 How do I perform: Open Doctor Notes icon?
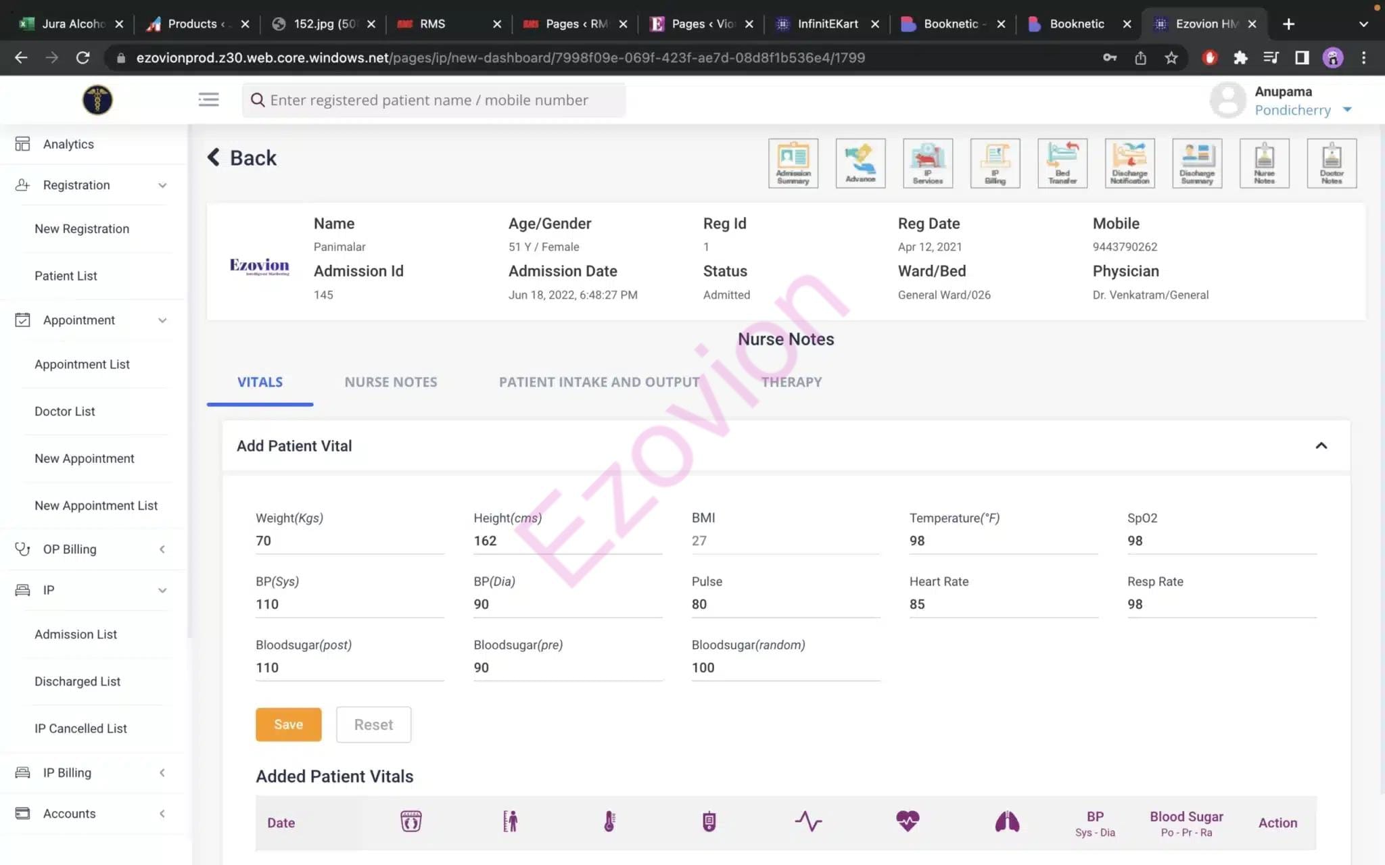[x=1332, y=163]
